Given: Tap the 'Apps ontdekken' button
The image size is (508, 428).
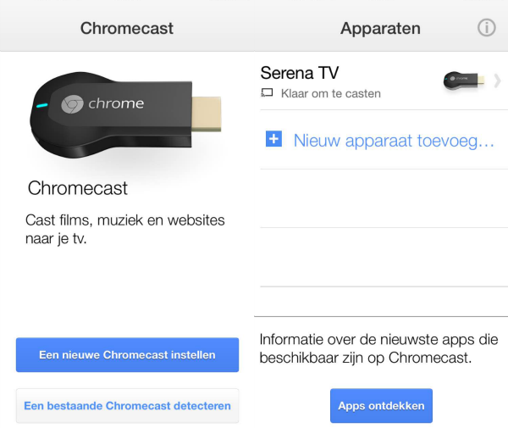Looking at the screenshot, I should pos(381,406).
